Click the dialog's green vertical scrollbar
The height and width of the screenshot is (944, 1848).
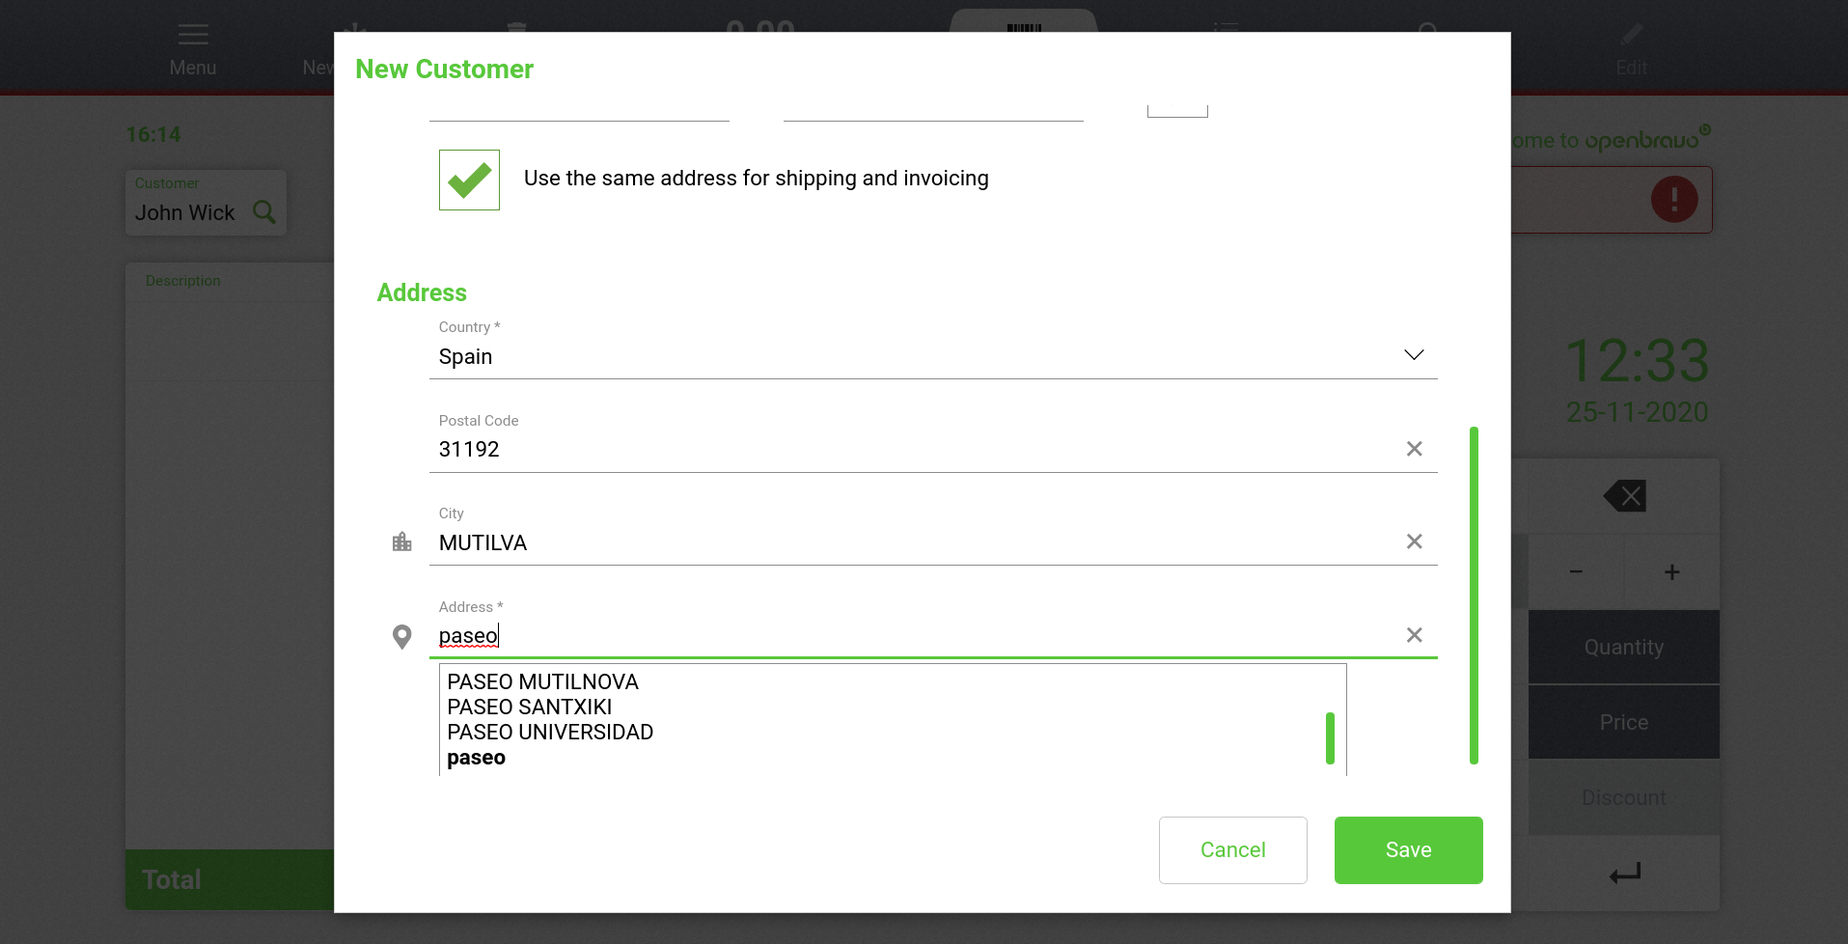pos(1474,595)
